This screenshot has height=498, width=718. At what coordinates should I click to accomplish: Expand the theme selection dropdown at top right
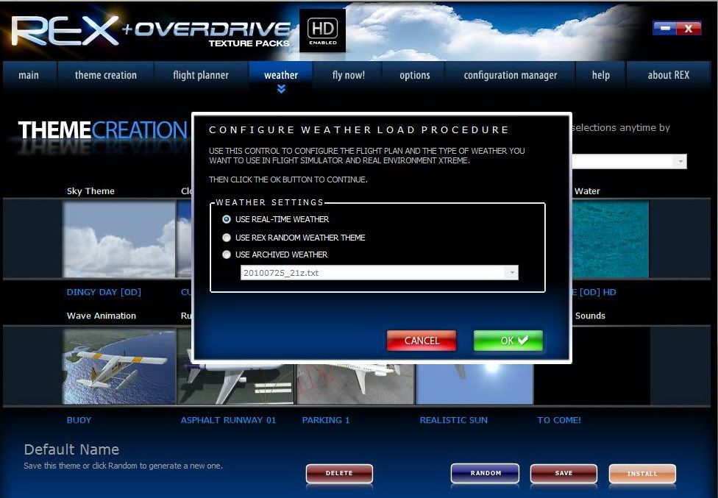click(680, 161)
